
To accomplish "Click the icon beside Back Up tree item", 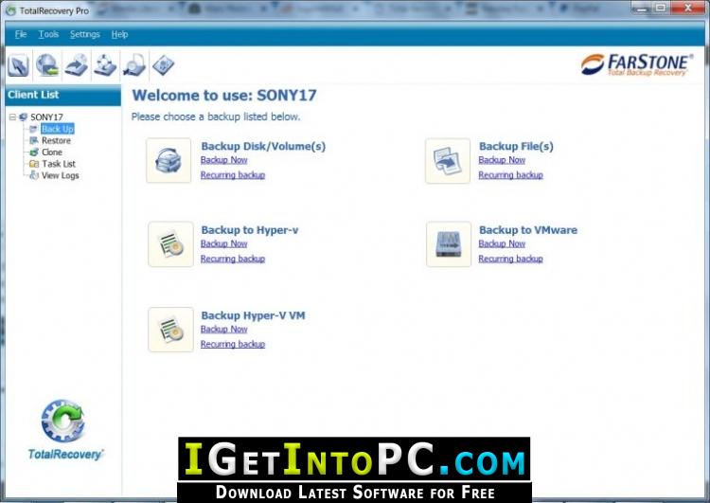I will pos(33,129).
